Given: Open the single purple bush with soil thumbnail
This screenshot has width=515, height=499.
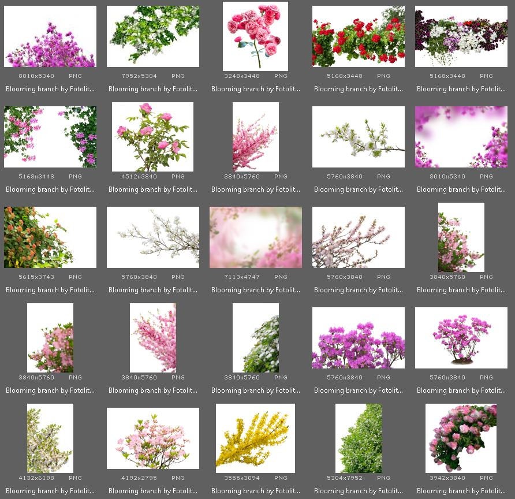Looking at the screenshot, I should pos(461,338).
